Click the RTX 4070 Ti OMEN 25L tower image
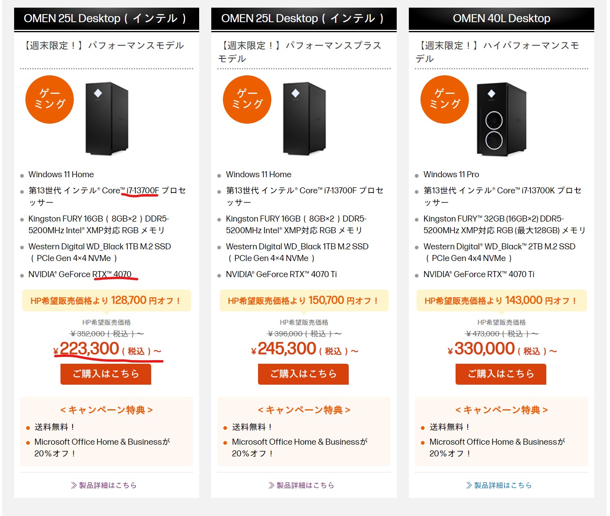Image resolution: width=610 pixels, height=516 pixels. 305,118
